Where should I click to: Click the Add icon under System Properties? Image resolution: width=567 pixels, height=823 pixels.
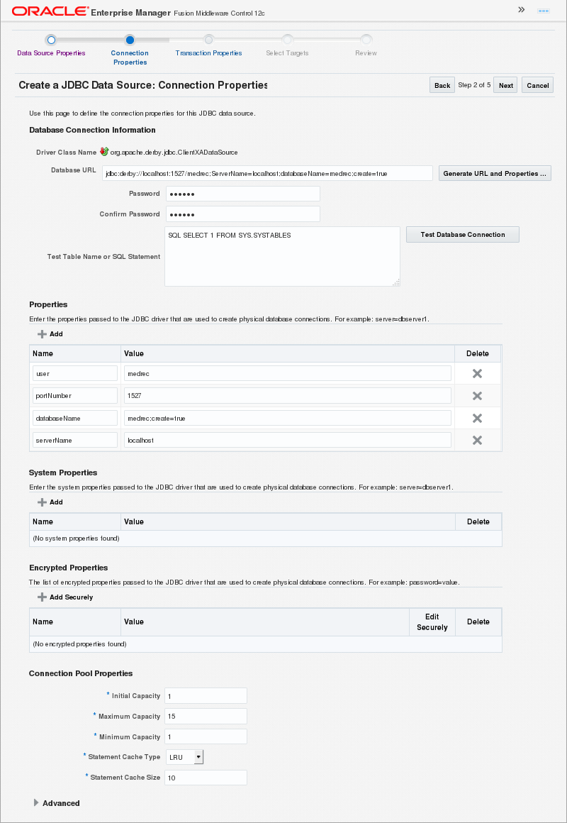(43, 502)
